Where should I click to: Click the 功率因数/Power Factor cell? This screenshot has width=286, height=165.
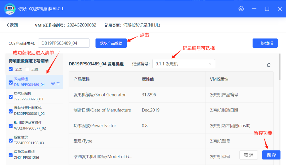[x=103, y=126]
